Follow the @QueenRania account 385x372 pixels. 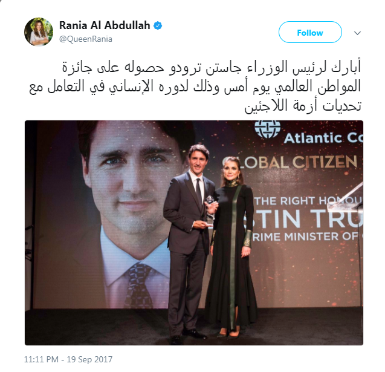pyautogui.click(x=310, y=32)
